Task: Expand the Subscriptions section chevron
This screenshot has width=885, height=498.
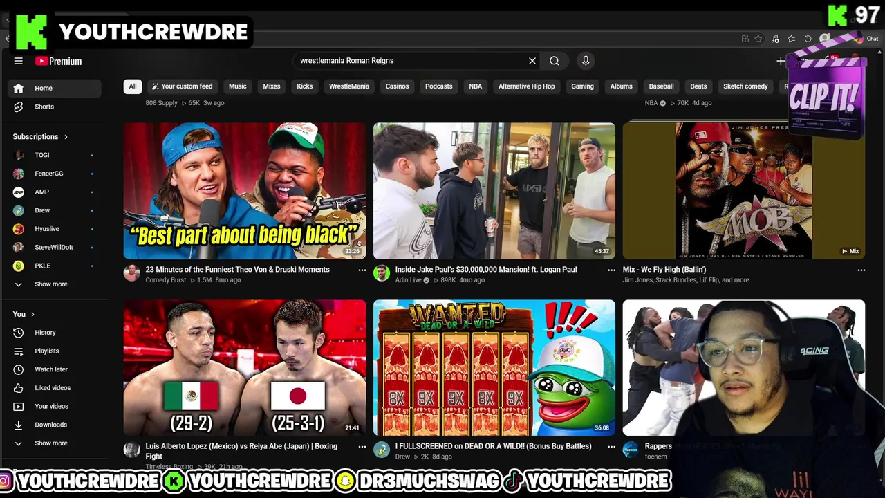Action: [x=66, y=137]
